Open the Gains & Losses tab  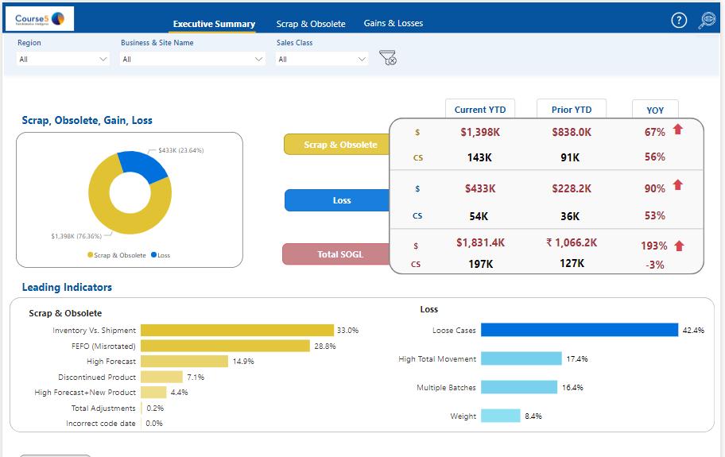393,23
